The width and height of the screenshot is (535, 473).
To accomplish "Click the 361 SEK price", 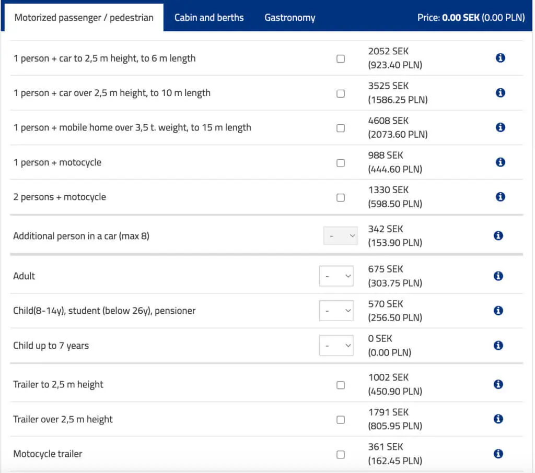I will click(x=385, y=447).
